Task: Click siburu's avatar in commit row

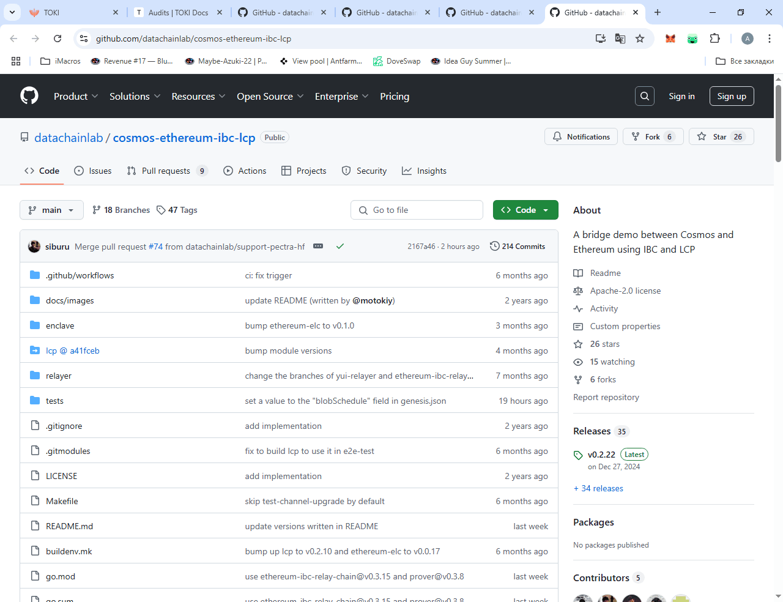Action: 34,247
